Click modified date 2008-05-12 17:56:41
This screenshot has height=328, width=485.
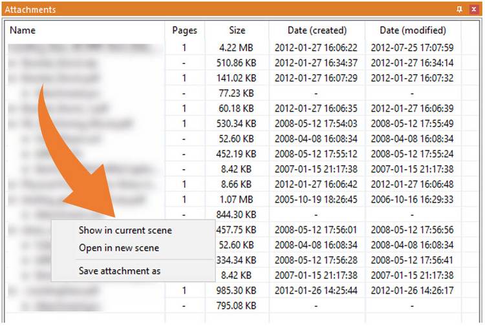coord(413,260)
